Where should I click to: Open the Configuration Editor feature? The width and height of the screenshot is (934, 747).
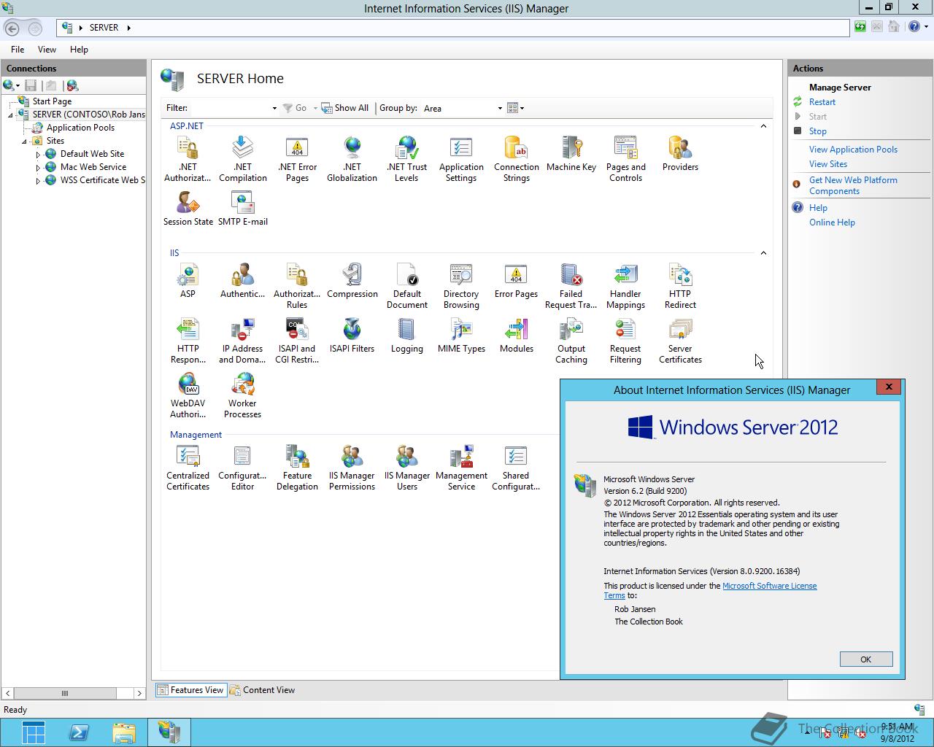[x=242, y=468]
